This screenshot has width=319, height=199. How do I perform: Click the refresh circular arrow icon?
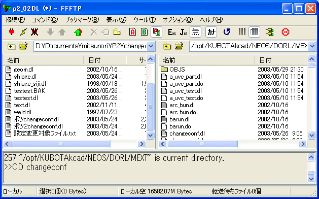click(226, 32)
